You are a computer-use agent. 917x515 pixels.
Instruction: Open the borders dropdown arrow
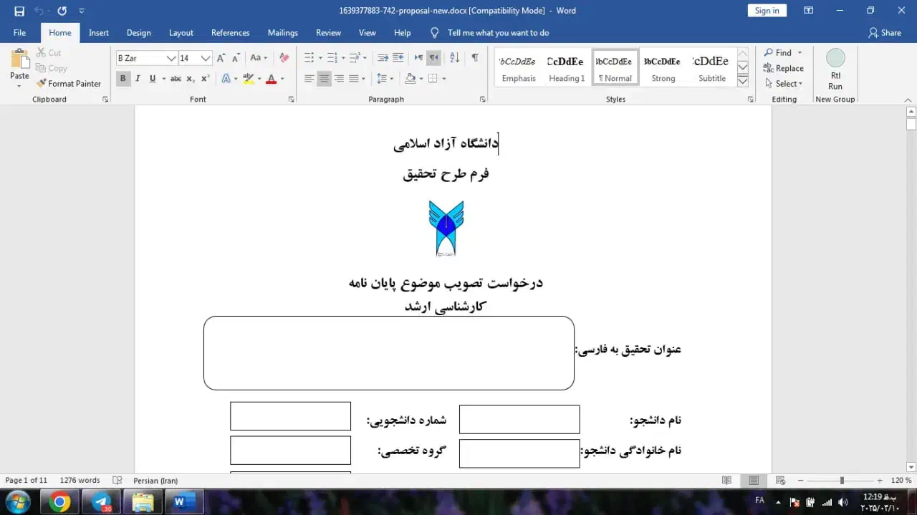tap(444, 79)
